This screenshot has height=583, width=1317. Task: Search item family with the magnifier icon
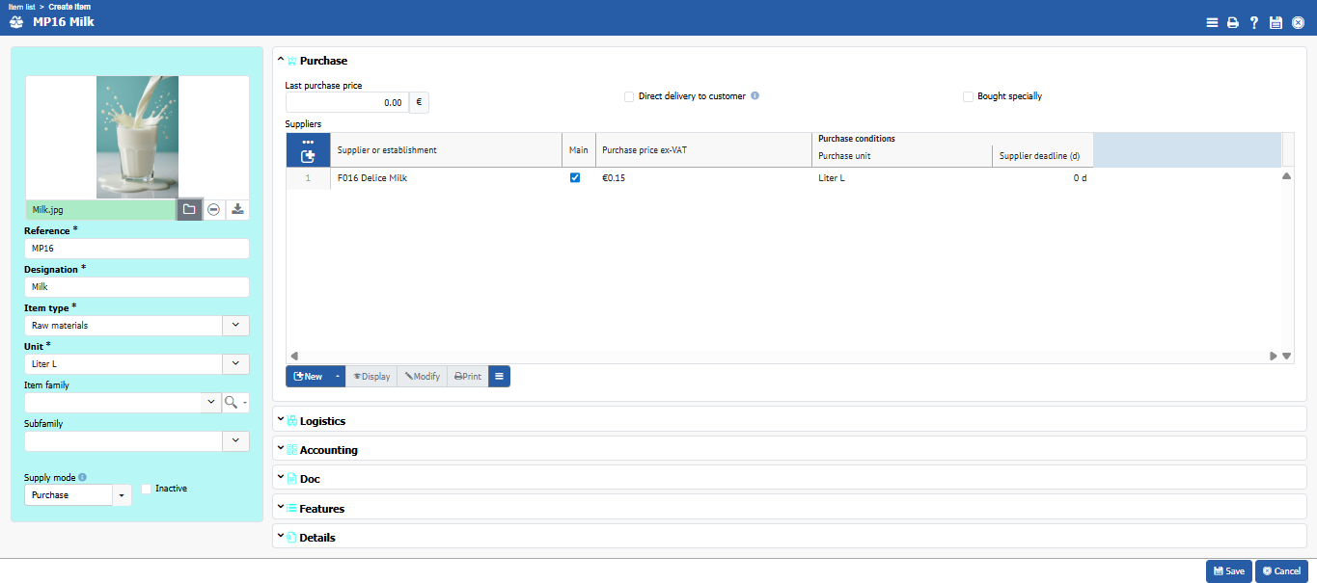[x=231, y=402]
